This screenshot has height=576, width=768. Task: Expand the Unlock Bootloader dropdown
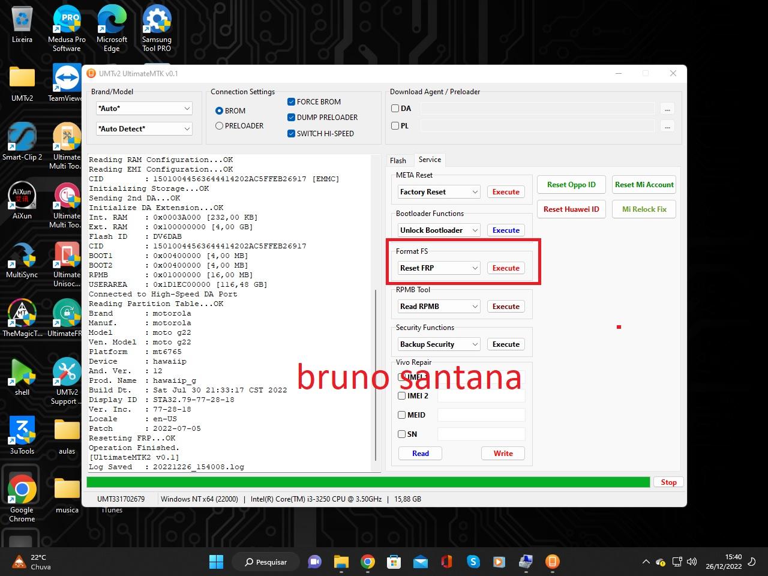pyautogui.click(x=439, y=230)
